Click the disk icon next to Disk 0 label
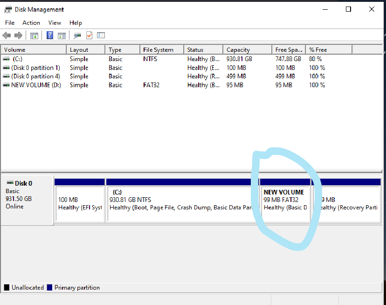386x305 pixels. pyautogui.click(x=10, y=183)
